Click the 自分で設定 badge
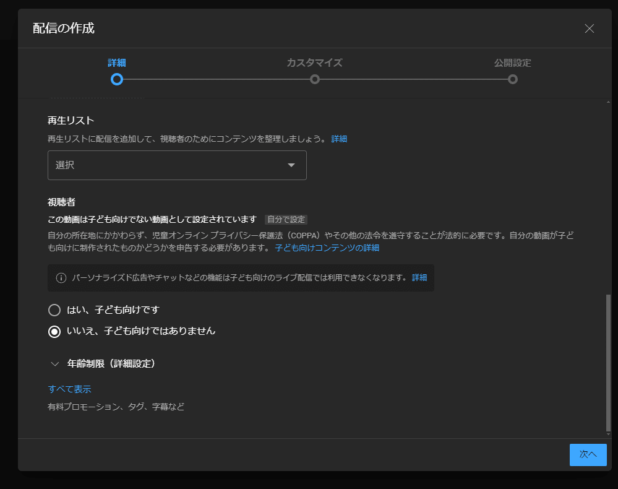Image resolution: width=618 pixels, height=489 pixels. click(x=286, y=219)
